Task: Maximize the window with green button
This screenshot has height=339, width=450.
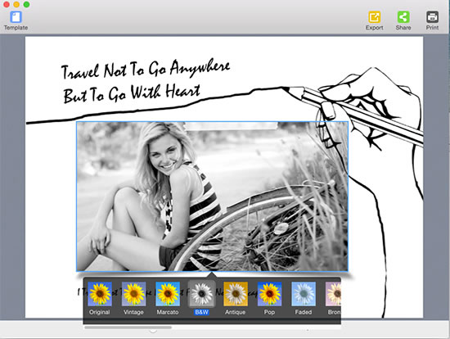Action: tap(26, 4)
